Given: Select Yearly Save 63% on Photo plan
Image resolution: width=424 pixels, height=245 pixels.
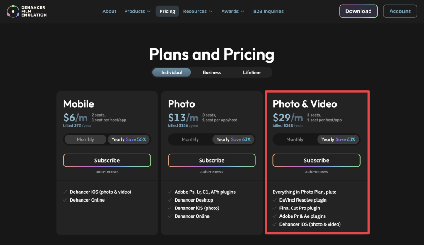Looking at the screenshot, I should pyautogui.click(x=234, y=139).
